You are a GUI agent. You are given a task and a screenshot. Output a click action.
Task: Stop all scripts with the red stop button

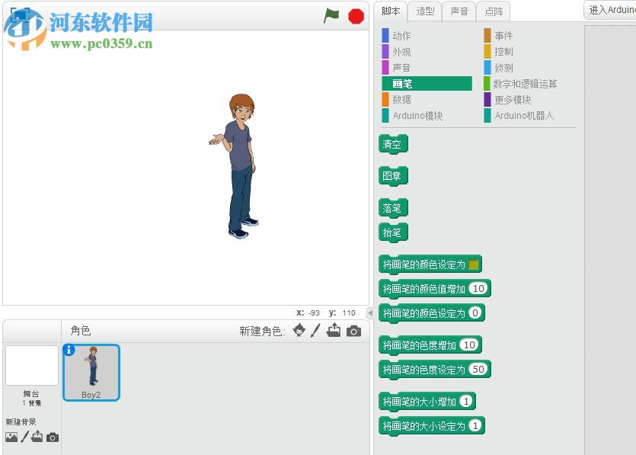click(x=356, y=14)
